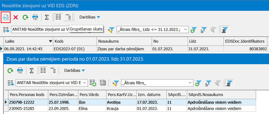269x114 pixels.
Task: Refresh the upper Nosūtītie ziņojumi list
Action: coord(25,17)
